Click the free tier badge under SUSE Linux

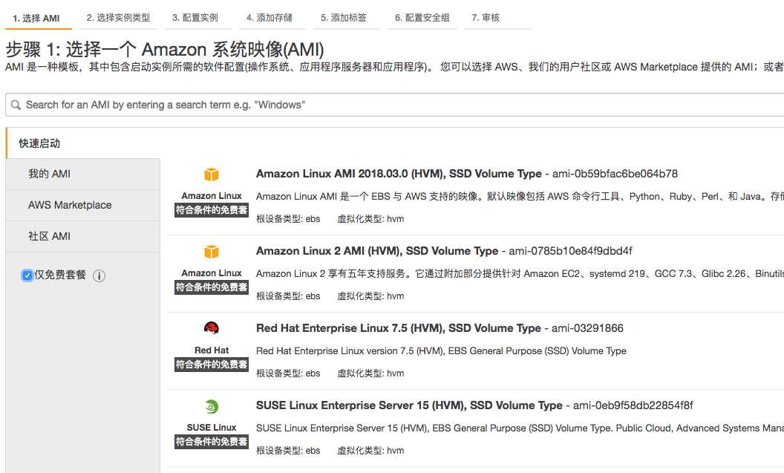pyautogui.click(x=212, y=442)
